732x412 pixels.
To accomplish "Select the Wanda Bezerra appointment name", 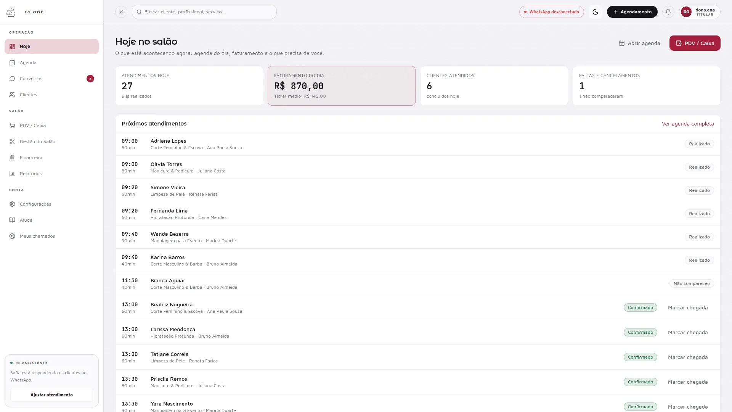I will (170, 234).
